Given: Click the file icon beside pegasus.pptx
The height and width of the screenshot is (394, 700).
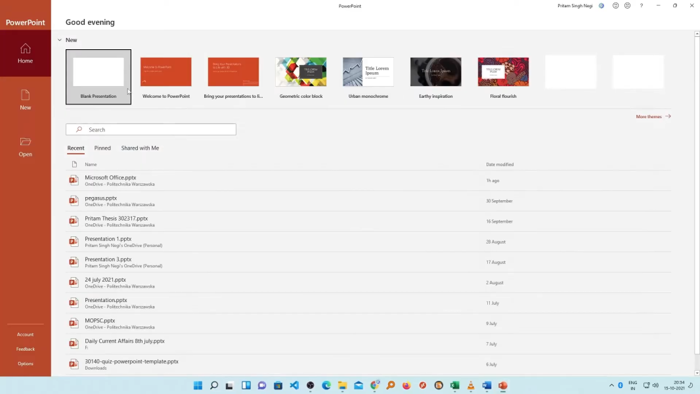Looking at the screenshot, I should [x=74, y=201].
